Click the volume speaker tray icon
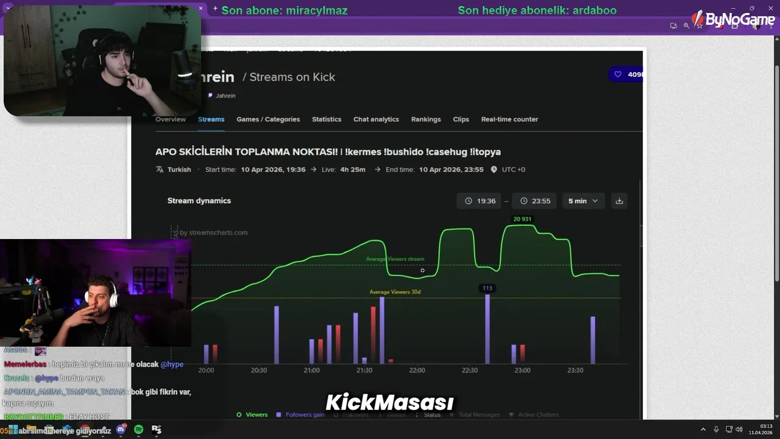780x439 pixels. pyautogui.click(x=739, y=429)
